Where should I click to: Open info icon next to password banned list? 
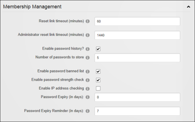(88, 71)
